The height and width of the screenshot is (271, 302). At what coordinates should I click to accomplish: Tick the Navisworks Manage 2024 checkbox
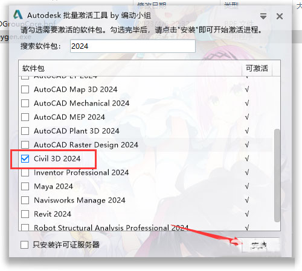(x=25, y=200)
